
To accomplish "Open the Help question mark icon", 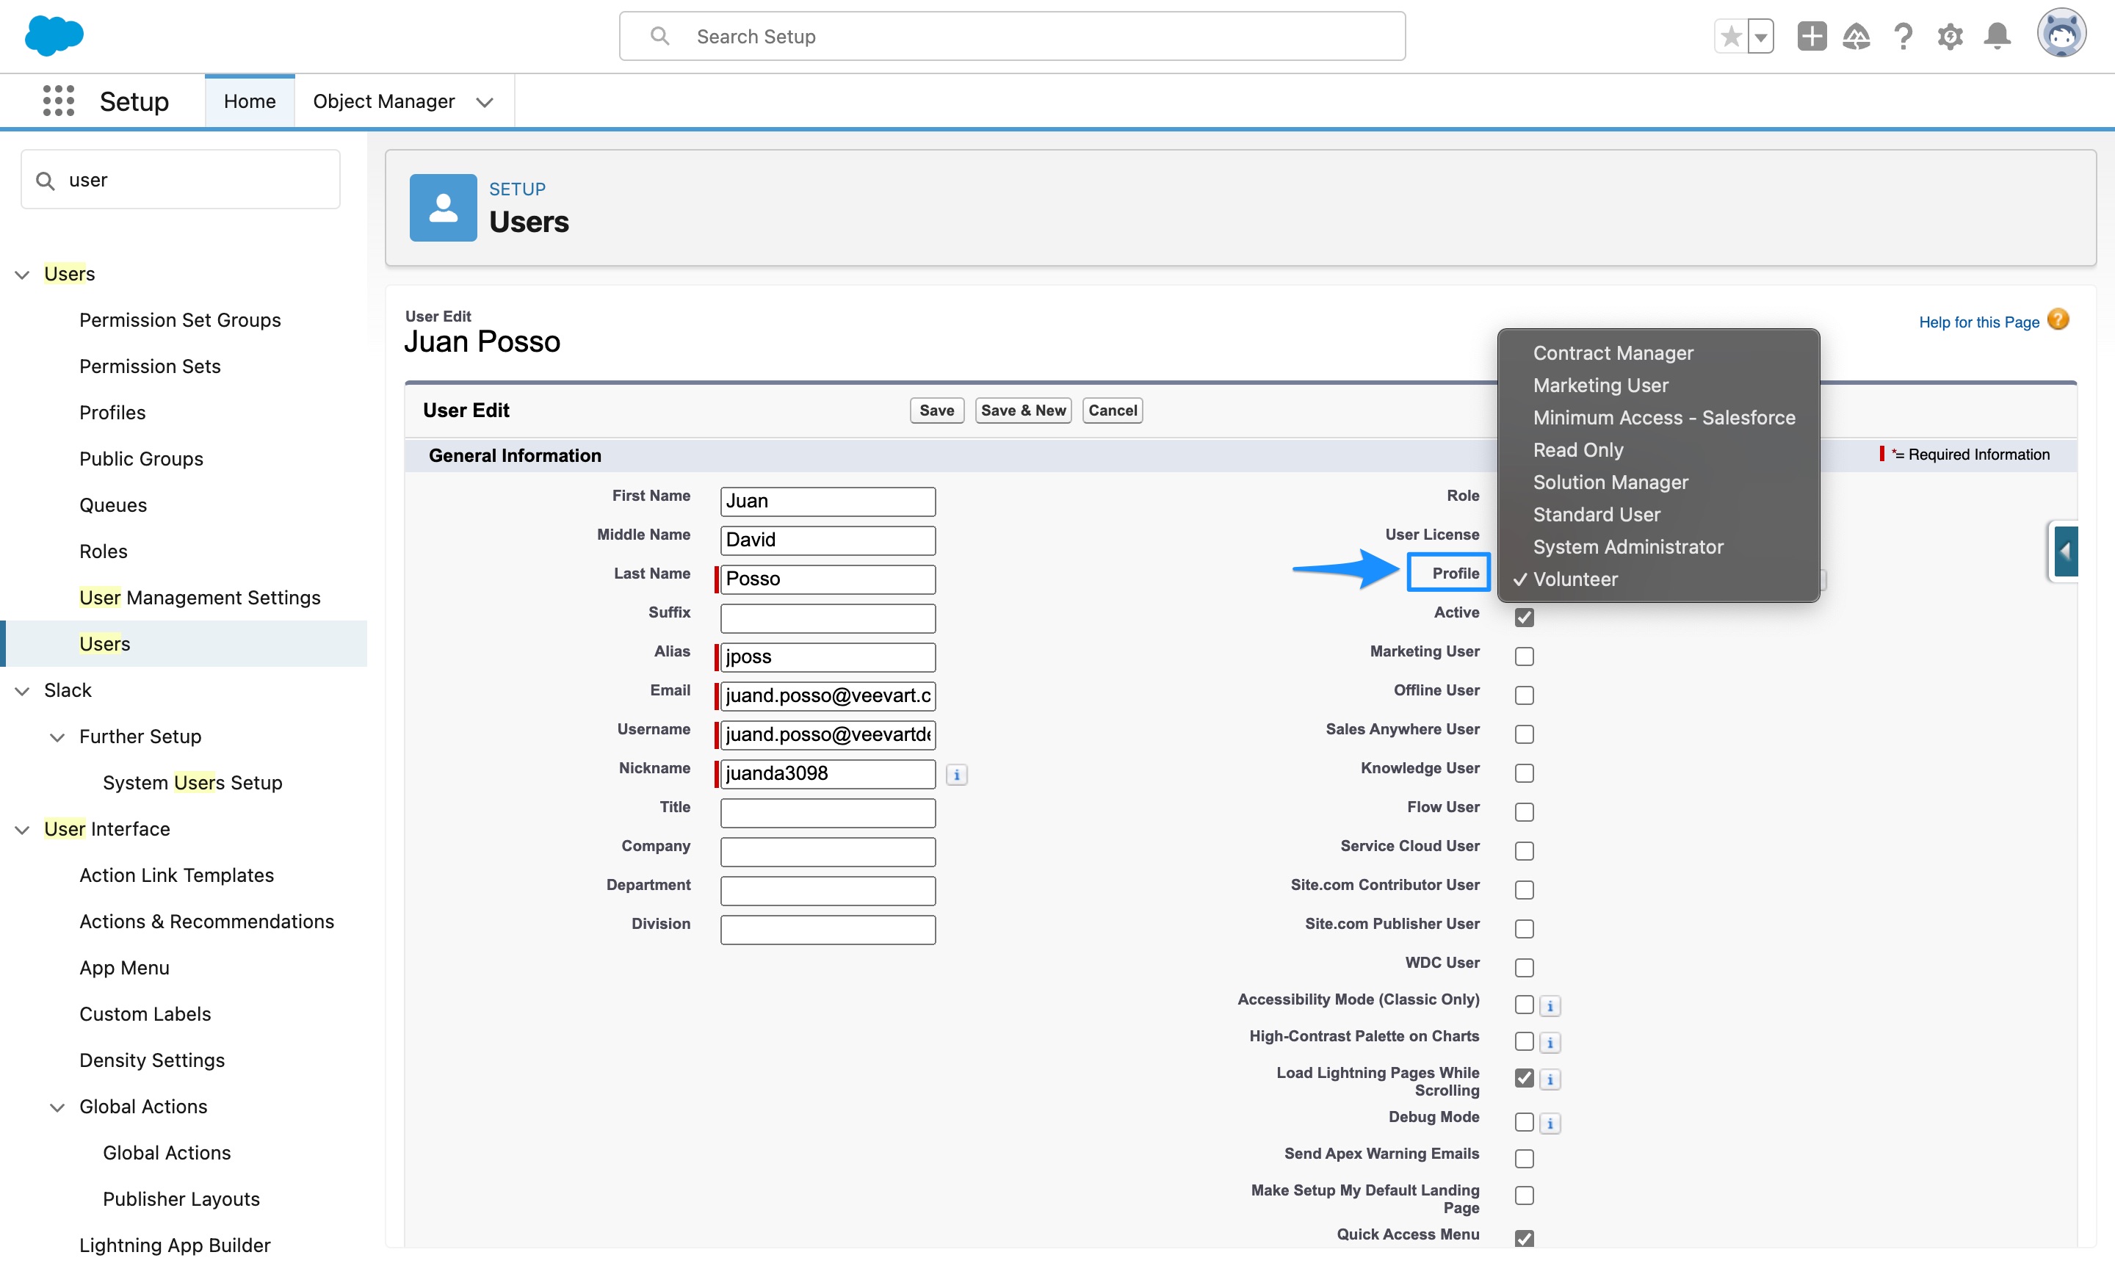I will 1903,36.
